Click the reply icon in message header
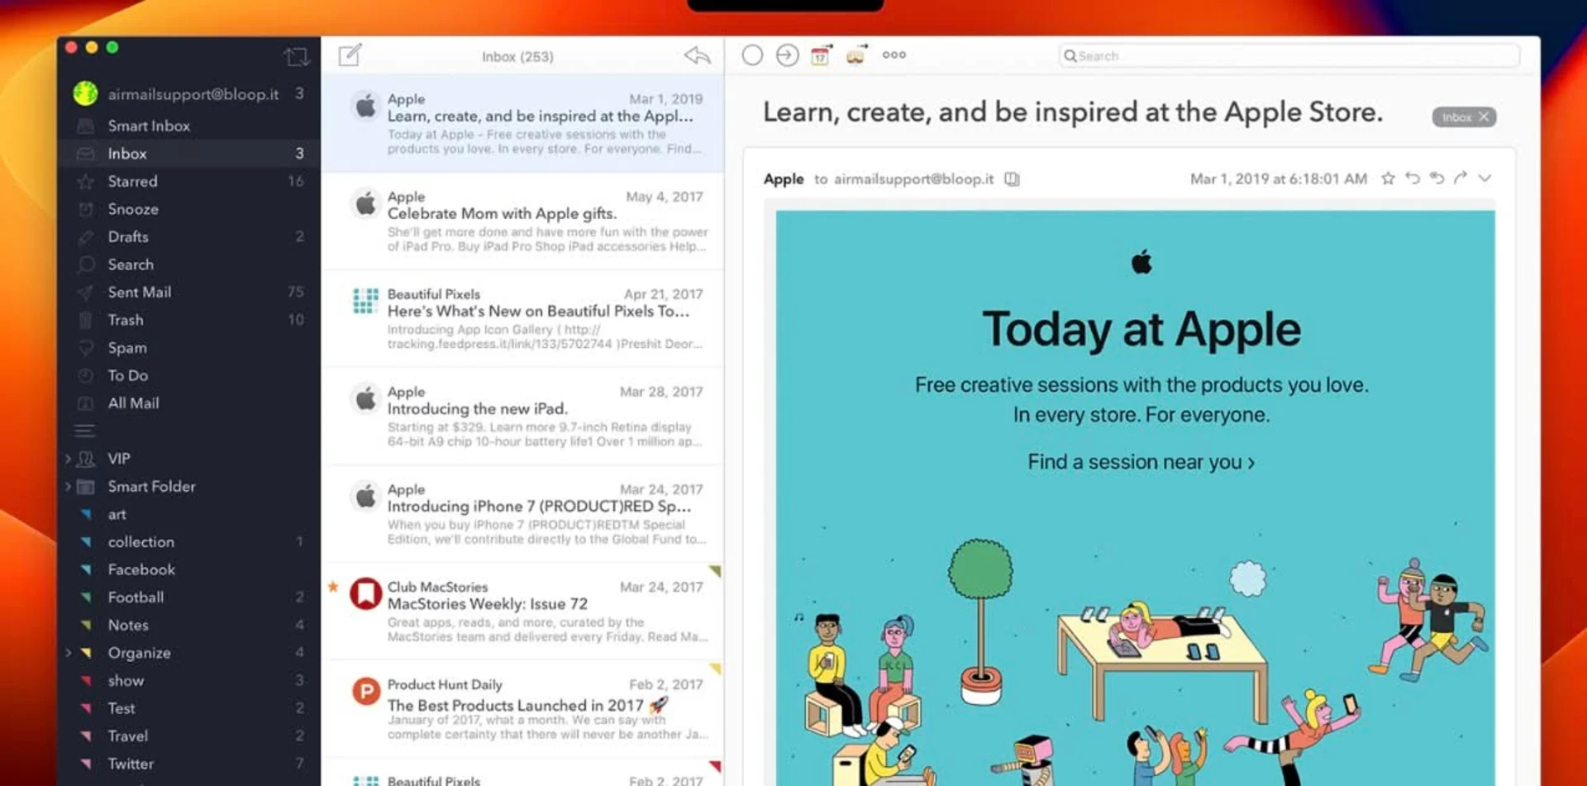Screen dimensions: 1587x786 click(x=1413, y=179)
